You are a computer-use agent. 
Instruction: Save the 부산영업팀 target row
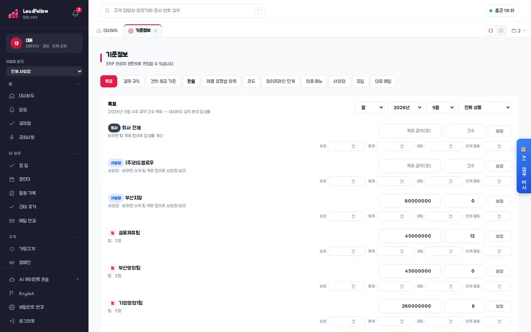coord(500,271)
